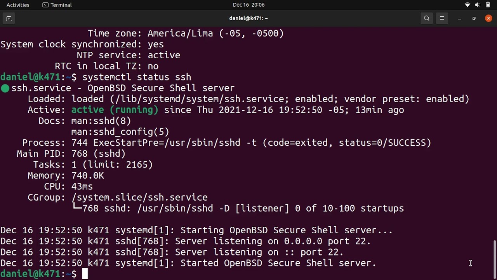497x280 pixels.
Task: Click the prompt cursor on last line
Action: click(85, 274)
